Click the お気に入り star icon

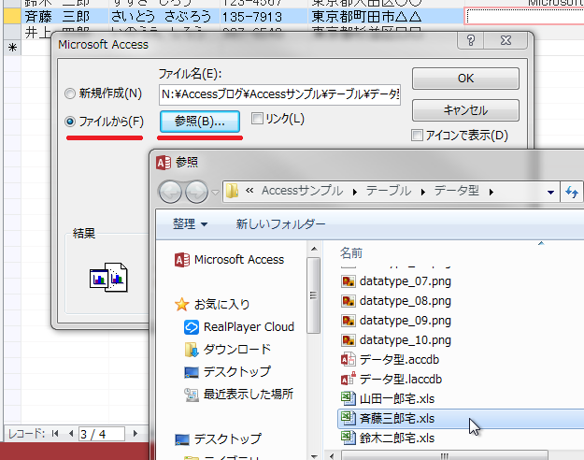pyautogui.click(x=182, y=305)
